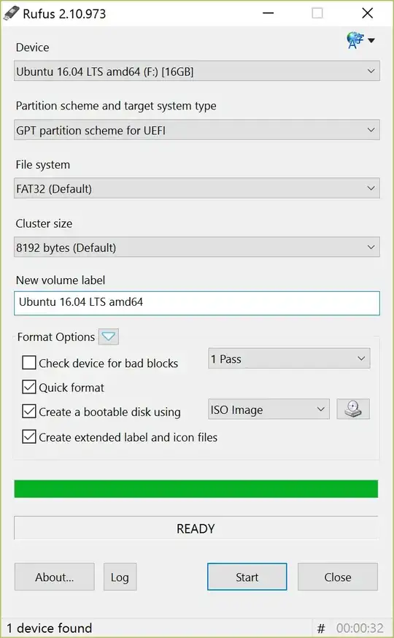Screen dimensions: 394x638
Task: Uncheck Create extended label and icon files
Action: pos(29,437)
